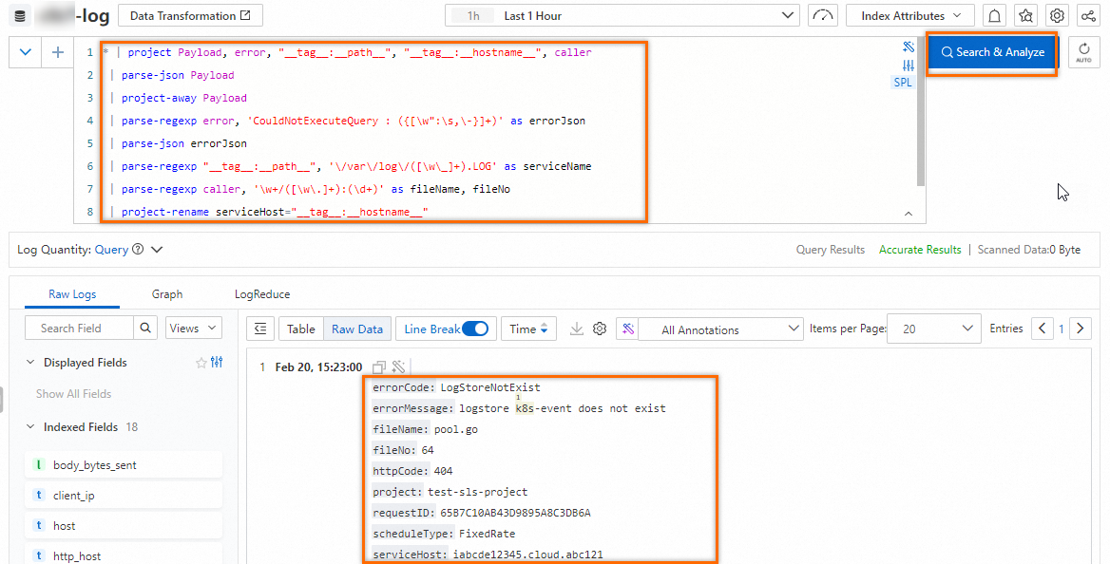Screen dimensions: 1110x564
Task: Open the log display settings gear
Action: [x=600, y=329]
